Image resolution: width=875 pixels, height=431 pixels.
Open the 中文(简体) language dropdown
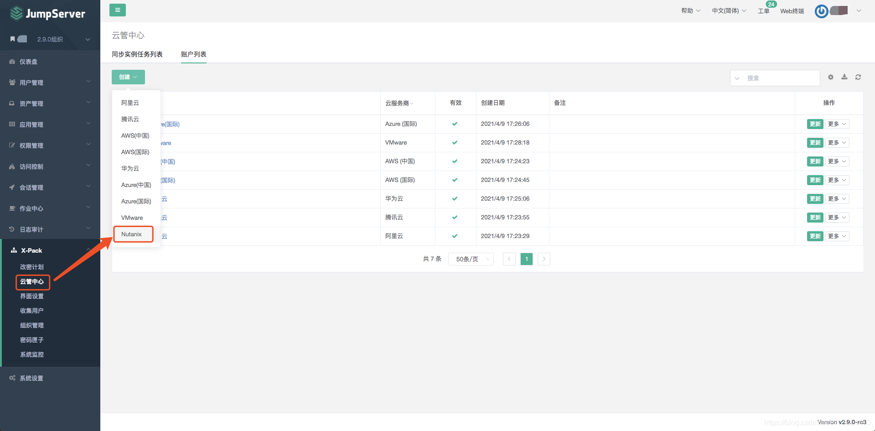[729, 11]
